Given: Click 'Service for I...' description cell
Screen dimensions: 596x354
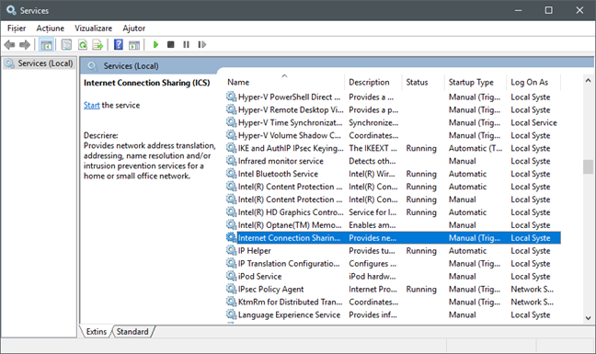Looking at the screenshot, I should pos(372,212).
